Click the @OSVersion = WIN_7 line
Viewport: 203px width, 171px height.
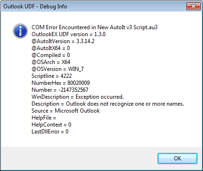coord(57,69)
